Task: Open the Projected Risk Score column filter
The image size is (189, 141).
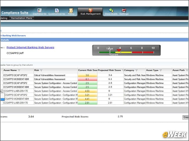Action: click(x=123, y=70)
